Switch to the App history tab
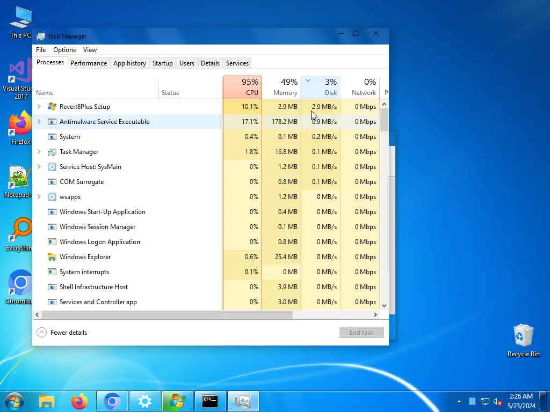The width and height of the screenshot is (550, 412). (x=129, y=63)
